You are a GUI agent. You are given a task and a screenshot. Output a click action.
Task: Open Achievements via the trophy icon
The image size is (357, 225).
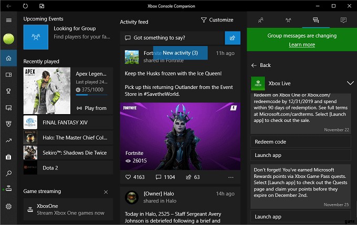8,92
